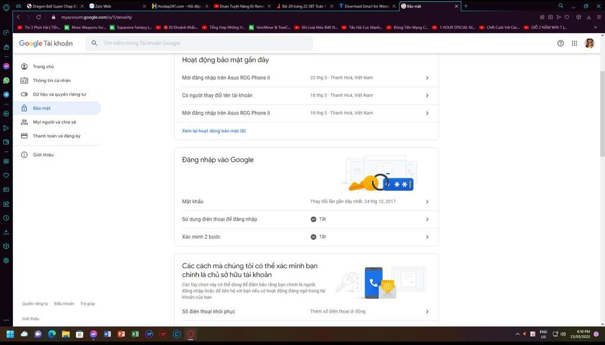Go to 'Trang chủ' in the left menu
Image resolution: width=605 pixels, height=345 pixels.
[x=57, y=66]
